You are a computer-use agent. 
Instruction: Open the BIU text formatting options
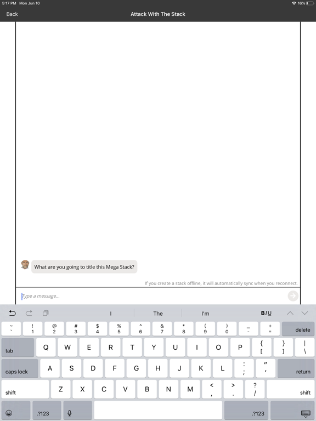click(x=266, y=313)
